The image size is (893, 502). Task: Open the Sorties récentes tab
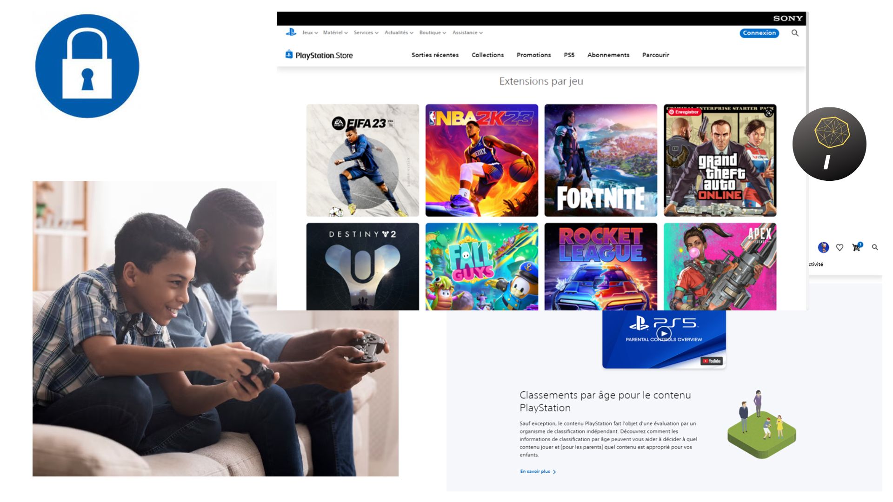point(435,55)
